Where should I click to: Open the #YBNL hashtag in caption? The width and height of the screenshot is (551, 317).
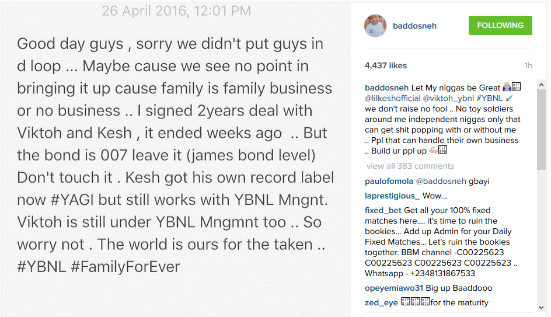click(490, 99)
